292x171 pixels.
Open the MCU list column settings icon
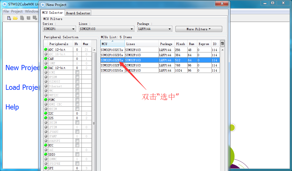coord(222,44)
